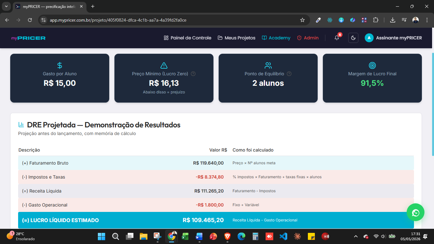
Task: Click the '2 alunos' break-even value
Action: point(268,83)
